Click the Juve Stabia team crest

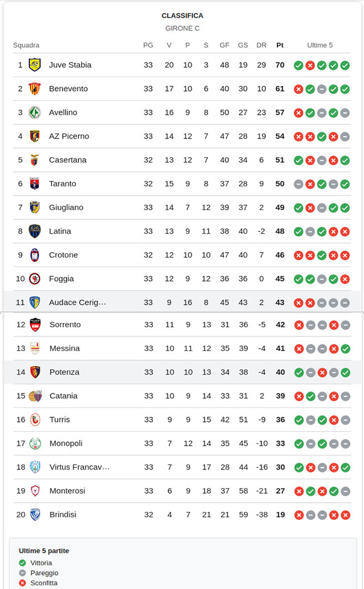click(35, 65)
